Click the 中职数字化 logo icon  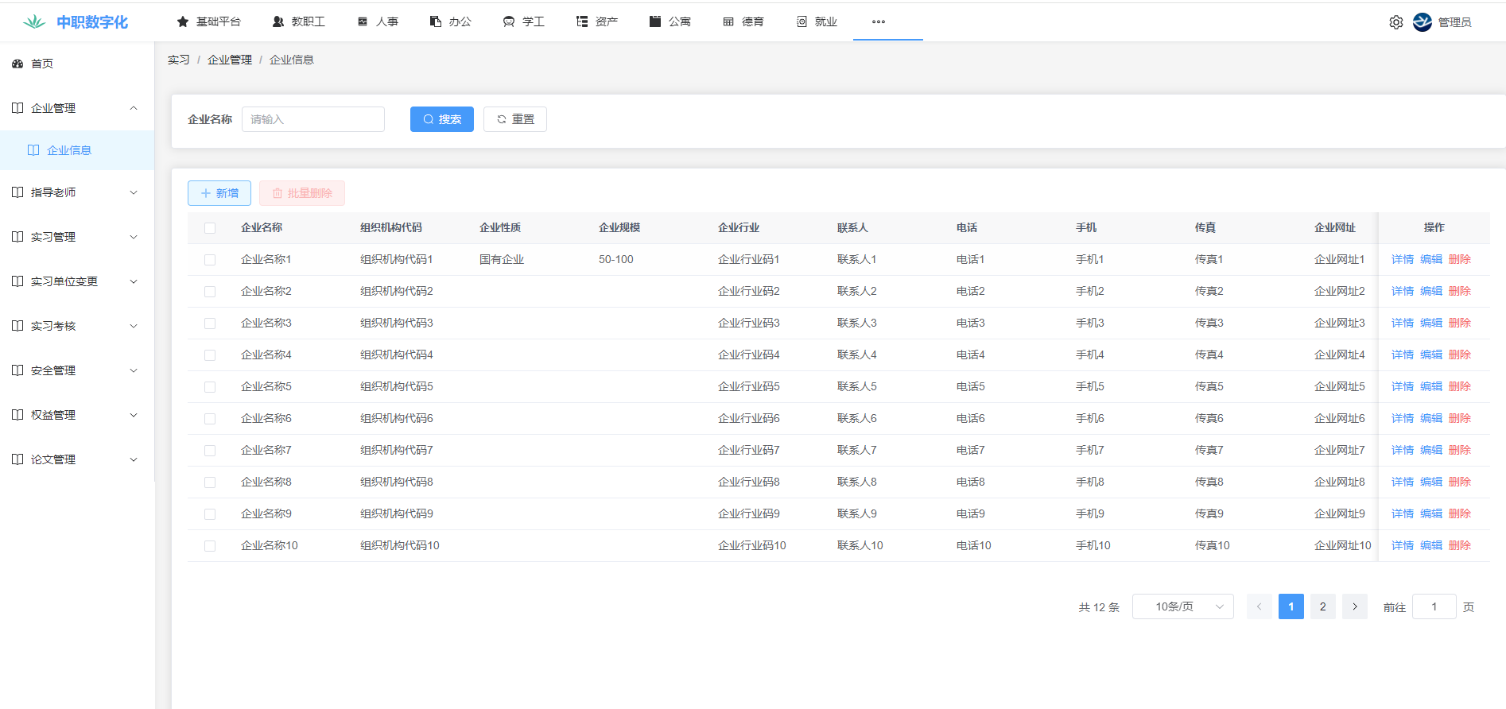click(34, 22)
